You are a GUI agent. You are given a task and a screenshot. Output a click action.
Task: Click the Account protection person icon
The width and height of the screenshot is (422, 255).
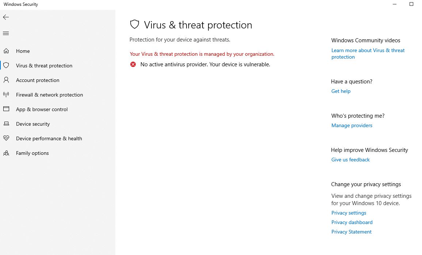(x=6, y=80)
